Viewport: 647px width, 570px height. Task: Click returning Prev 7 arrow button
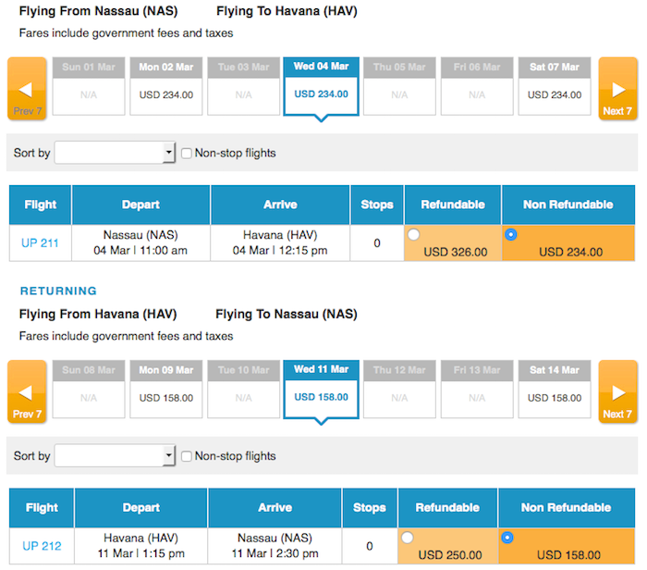click(x=27, y=391)
